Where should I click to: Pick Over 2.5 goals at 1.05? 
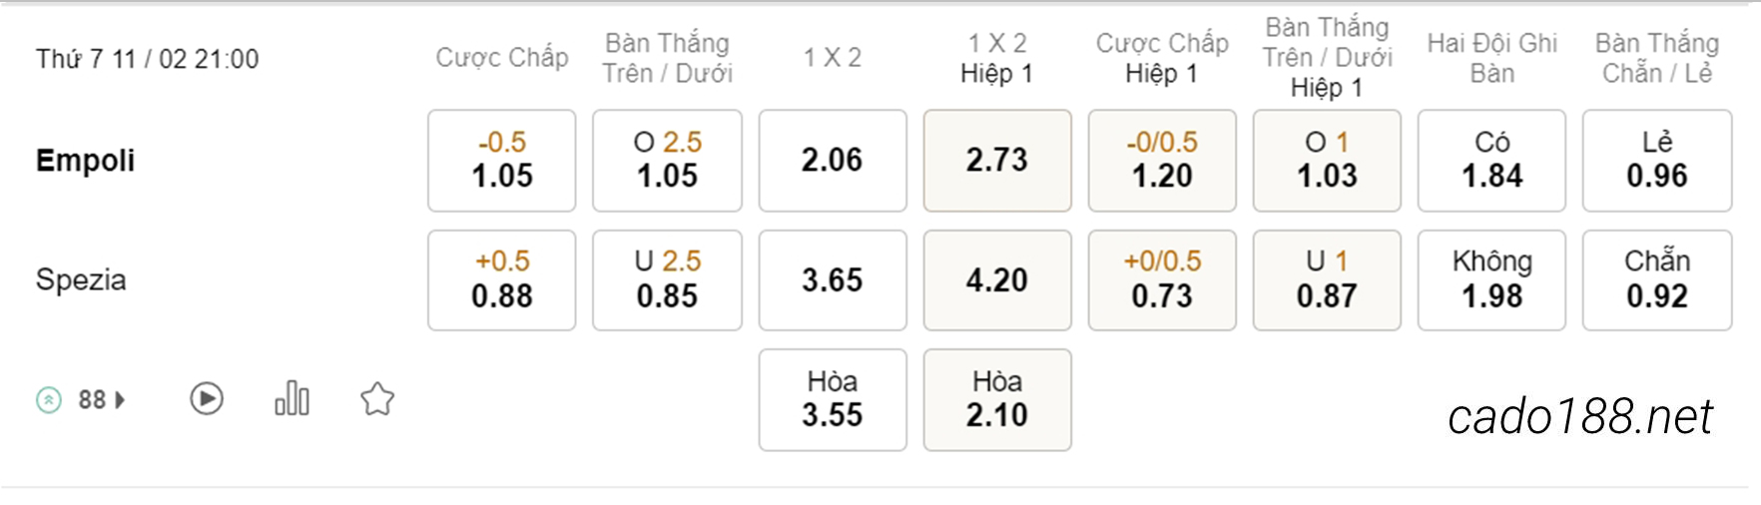tap(667, 161)
